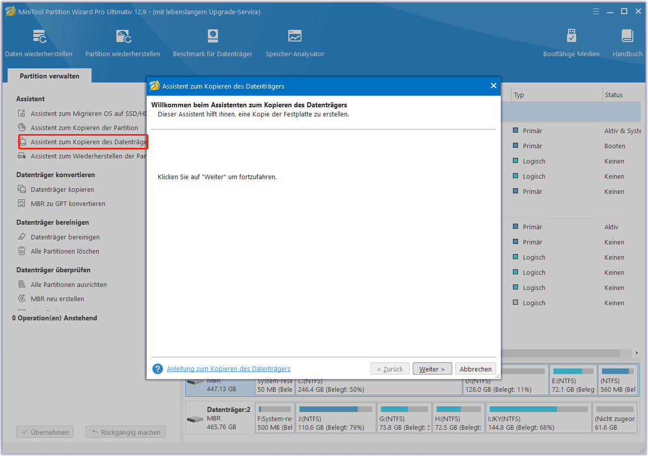Click Datenträger überprüfen section heading
This screenshot has width=648, height=456.
pyautogui.click(x=53, y=270)
